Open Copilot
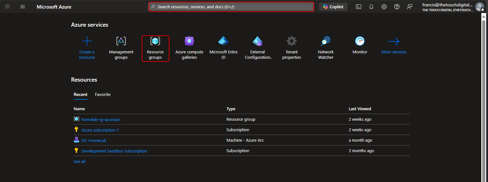Image resolution: width=488 pixels, height=182 pixels. point(333,7)
